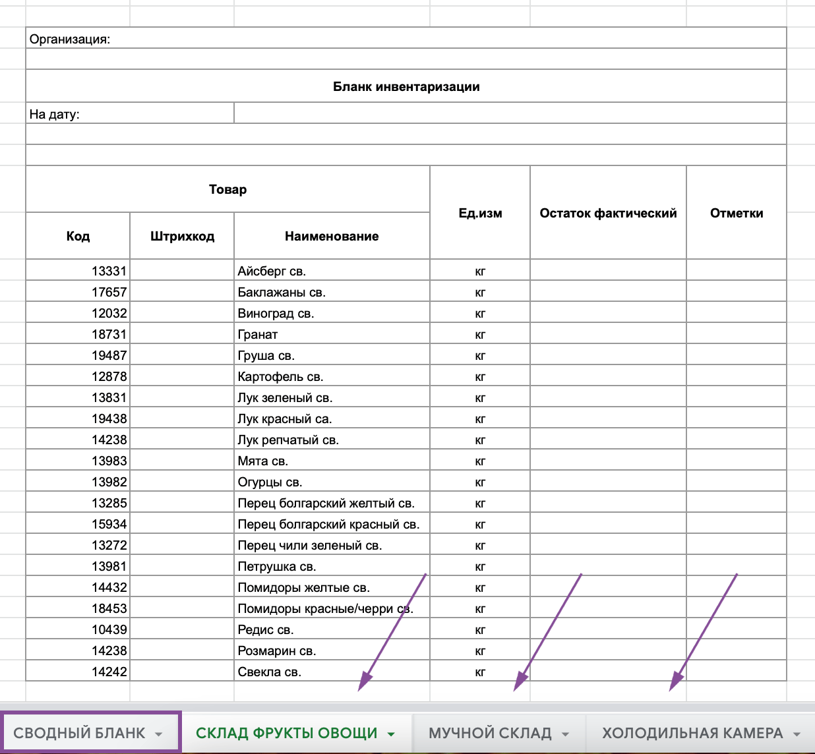Viewport: 815px width, 754px height.
Task: Select the Остаток фактический column header
Action: (608, 213)
